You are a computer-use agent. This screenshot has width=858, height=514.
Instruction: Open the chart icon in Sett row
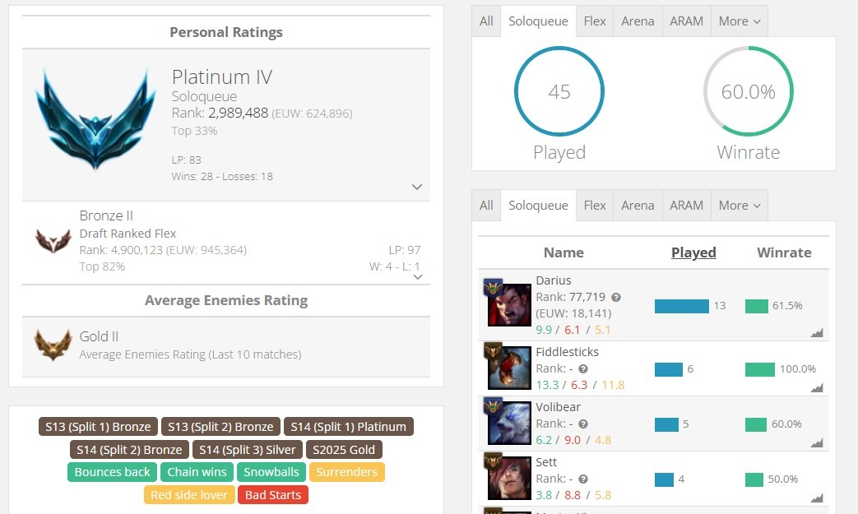click(x=817, y=498)
